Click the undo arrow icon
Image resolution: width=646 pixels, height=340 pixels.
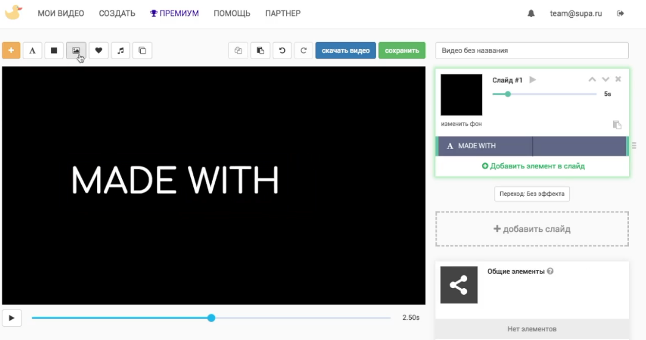[x=282, y=51]
